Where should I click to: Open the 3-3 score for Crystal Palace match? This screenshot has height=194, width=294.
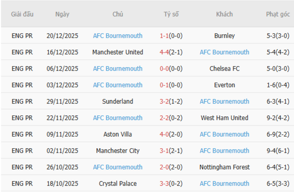tap(164, 184)
